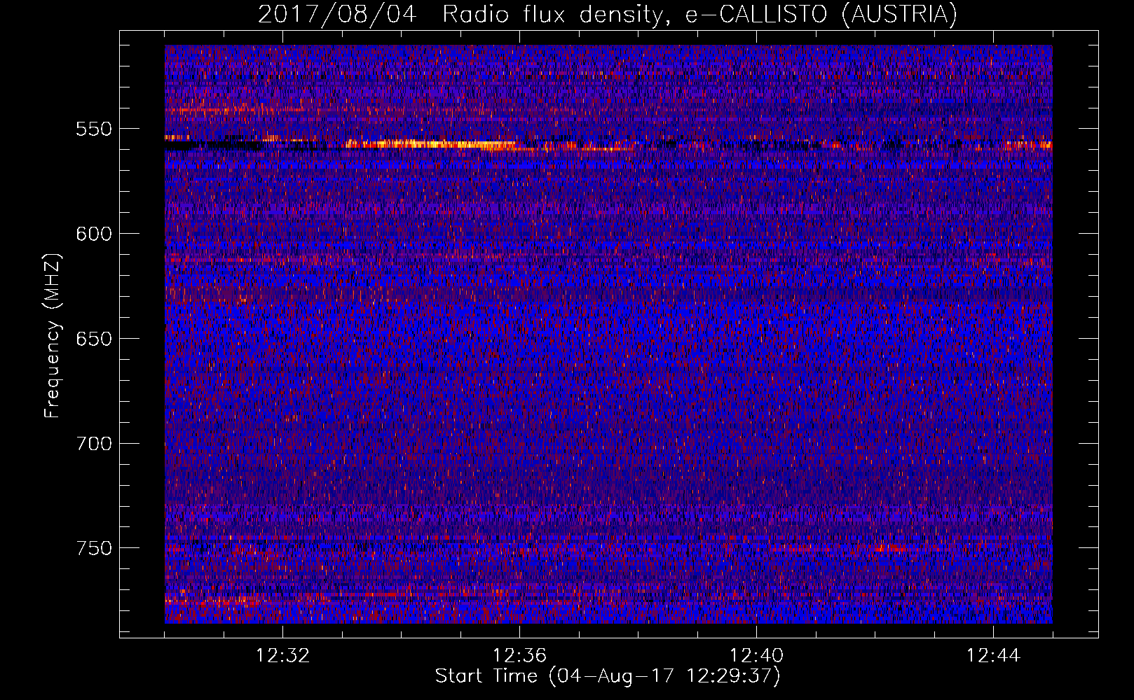This screenshot has width=1134, height=700.
Task: Click the 12:32 time tick label
Action: tap(282, 656)
